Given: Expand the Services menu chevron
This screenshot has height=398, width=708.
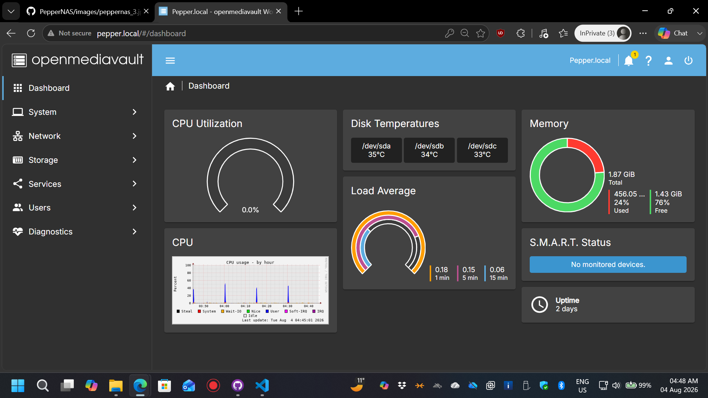Looking at the screenshot, I should click(134, 183).
